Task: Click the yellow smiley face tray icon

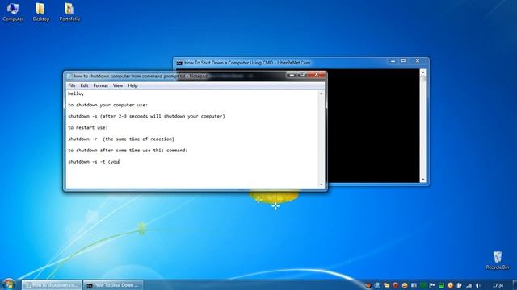Action: click(405, 285)
